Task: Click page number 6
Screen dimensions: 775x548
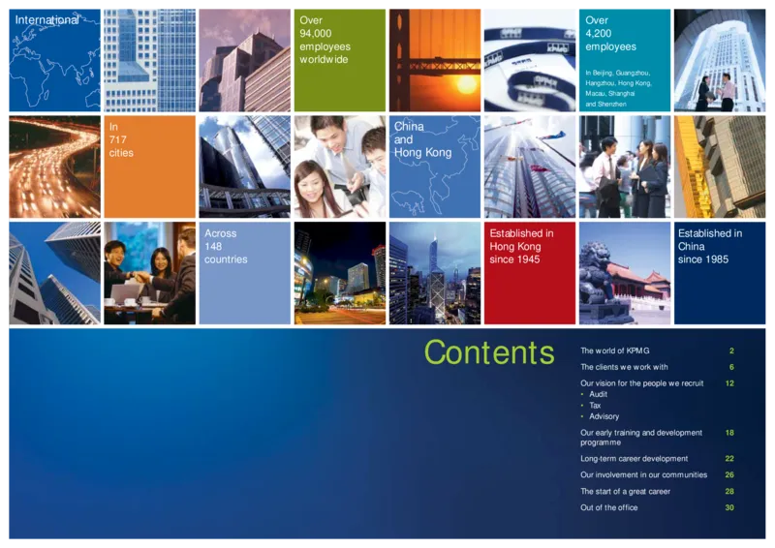Action: (731, 367)
